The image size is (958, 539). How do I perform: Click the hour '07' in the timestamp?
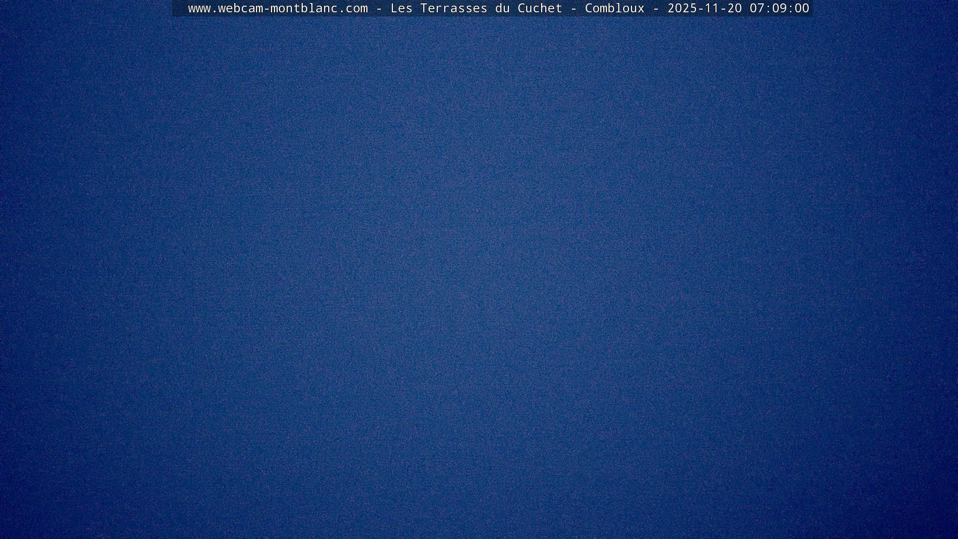point(757,8)
